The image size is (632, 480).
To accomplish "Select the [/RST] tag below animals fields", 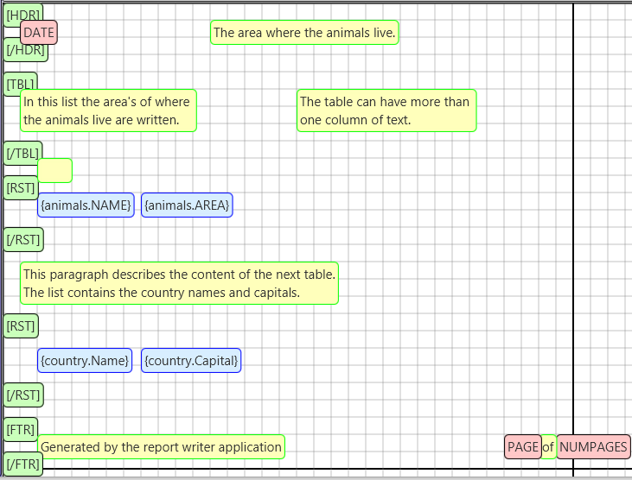I will click(x=23, y=240).
